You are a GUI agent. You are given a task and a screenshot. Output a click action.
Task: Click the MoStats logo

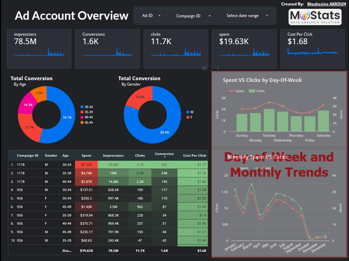tap(315, 17)
